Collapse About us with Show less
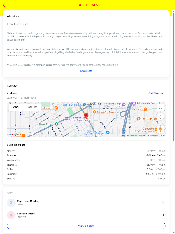175x234 pixels. [x=86, y=71]
